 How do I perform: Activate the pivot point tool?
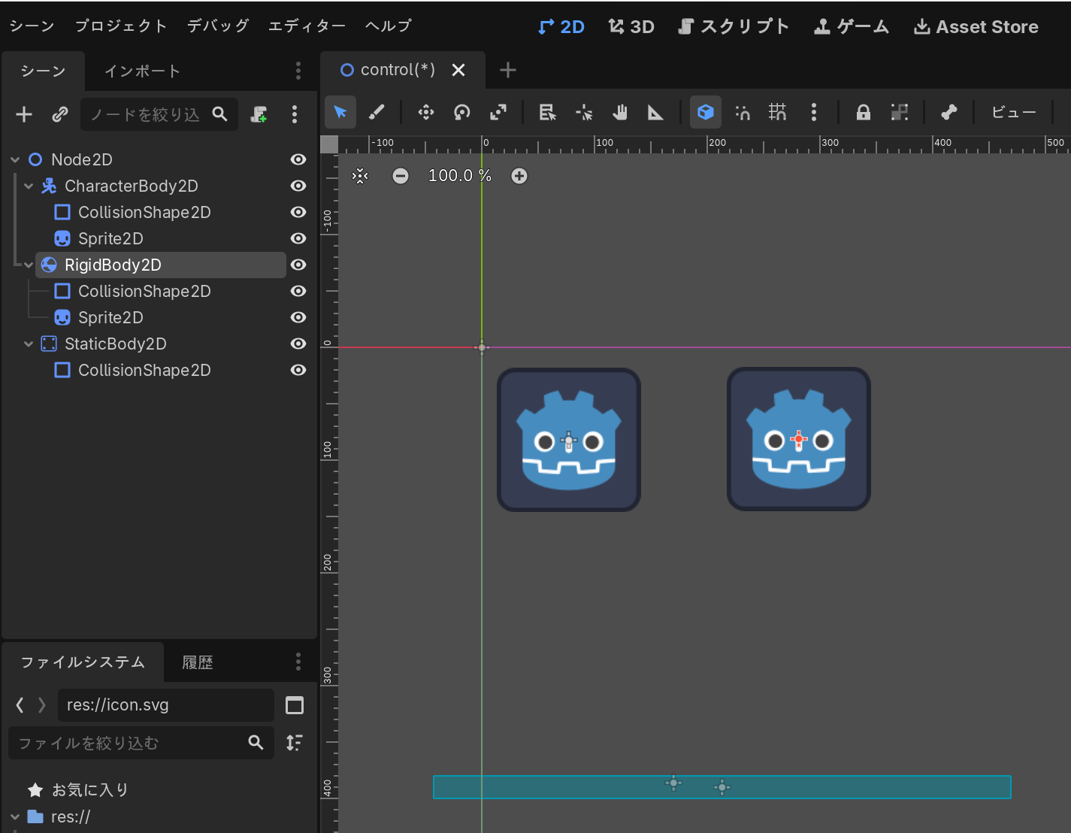[x=584, y=113]
